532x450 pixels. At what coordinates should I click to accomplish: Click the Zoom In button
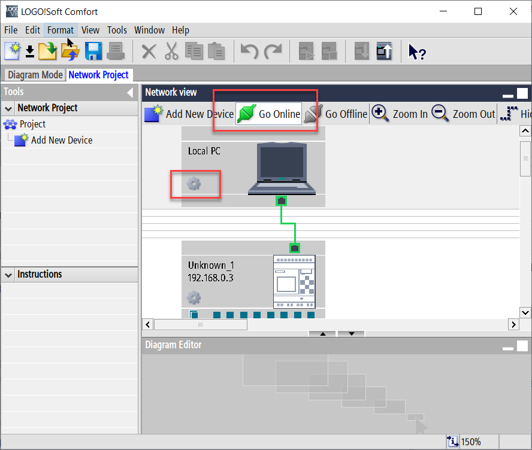(x=400, y=114)
